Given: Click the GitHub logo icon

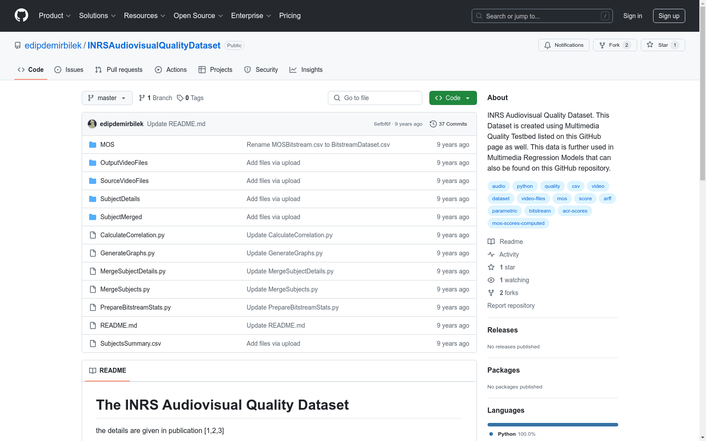Looking at the screenshot, I should click(21, 15).
